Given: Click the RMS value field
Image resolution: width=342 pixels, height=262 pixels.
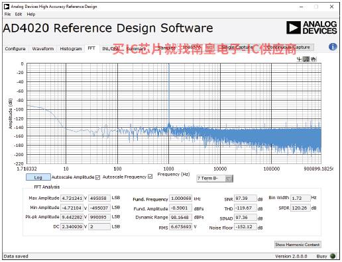Looking at the screenshot, I should 181,227.
